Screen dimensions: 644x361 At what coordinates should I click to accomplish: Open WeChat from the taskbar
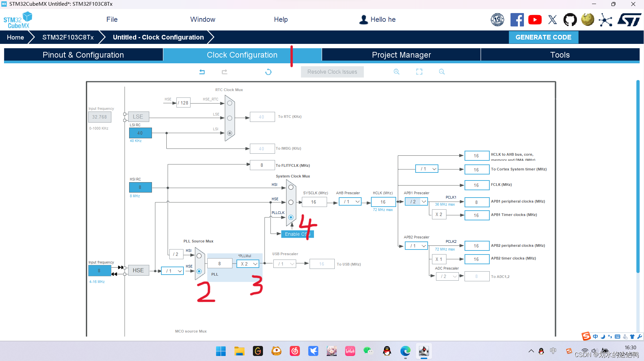tap(368, 351)
